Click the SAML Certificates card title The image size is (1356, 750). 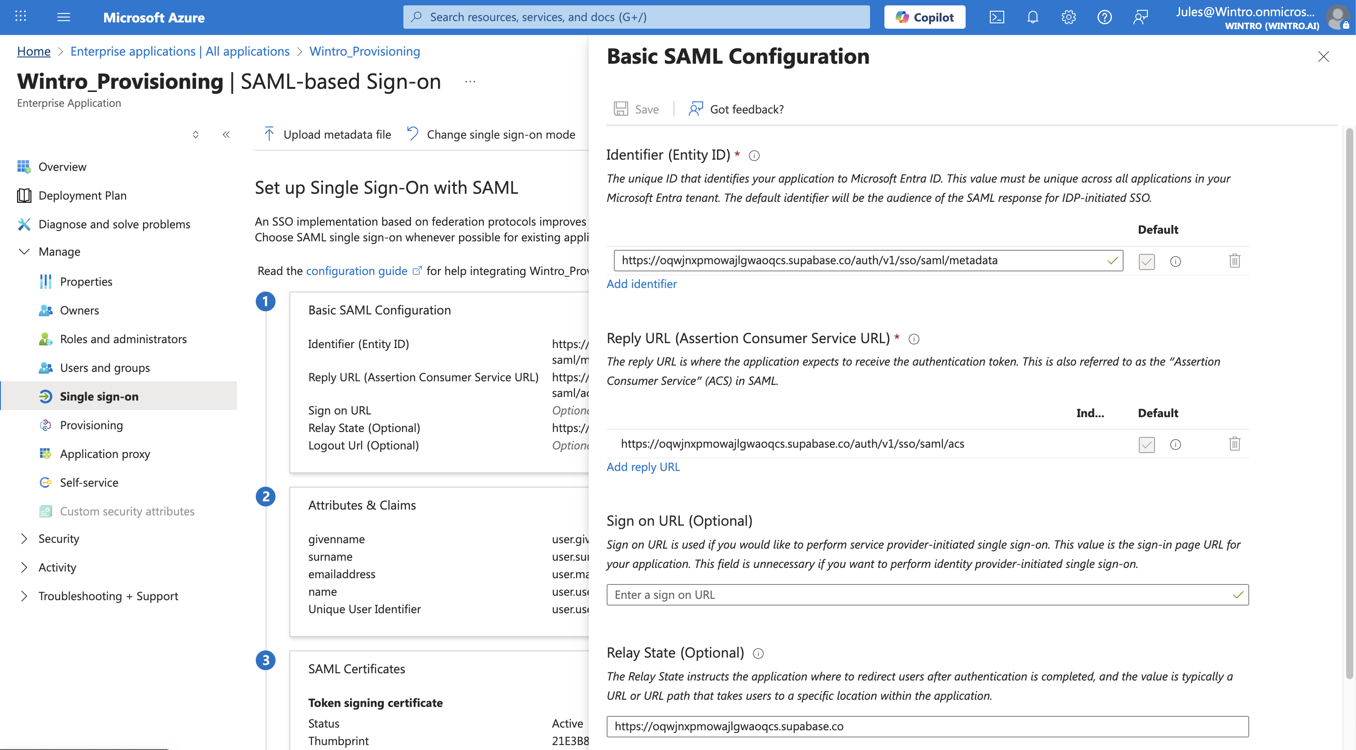[x=356, y=668]
